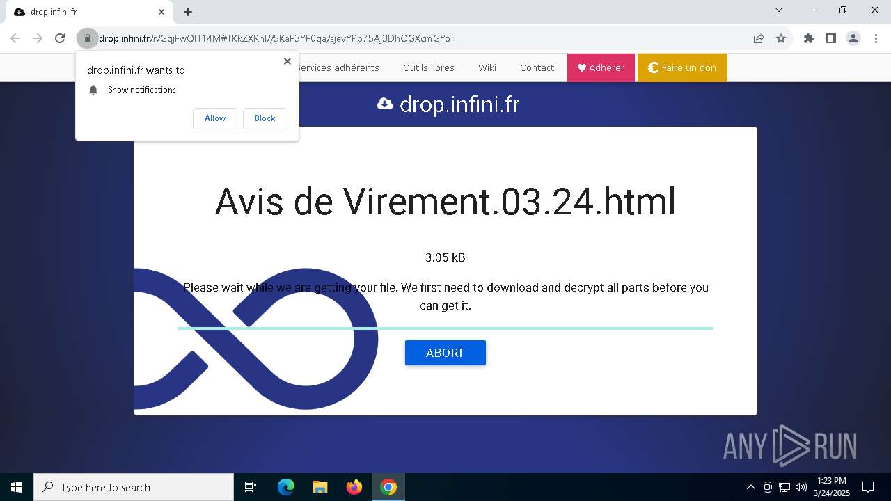The width and height of the screenshot is (891, 501).
Task: Click the Chrome taskbar icon
Action: (388, 487)
